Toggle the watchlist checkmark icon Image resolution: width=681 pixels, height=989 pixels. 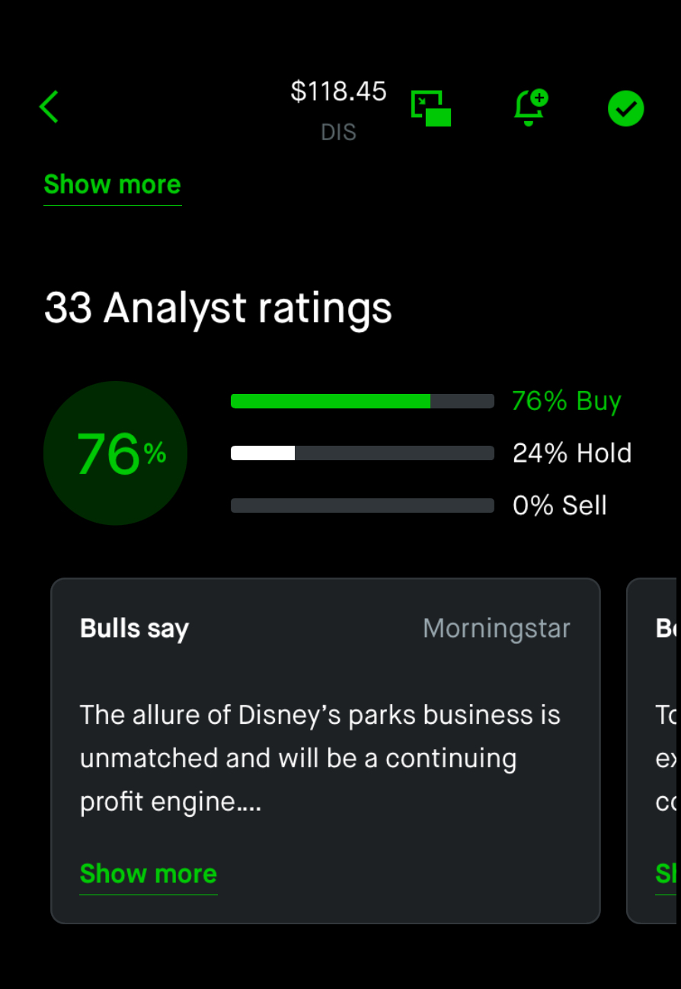coord(625,109)
